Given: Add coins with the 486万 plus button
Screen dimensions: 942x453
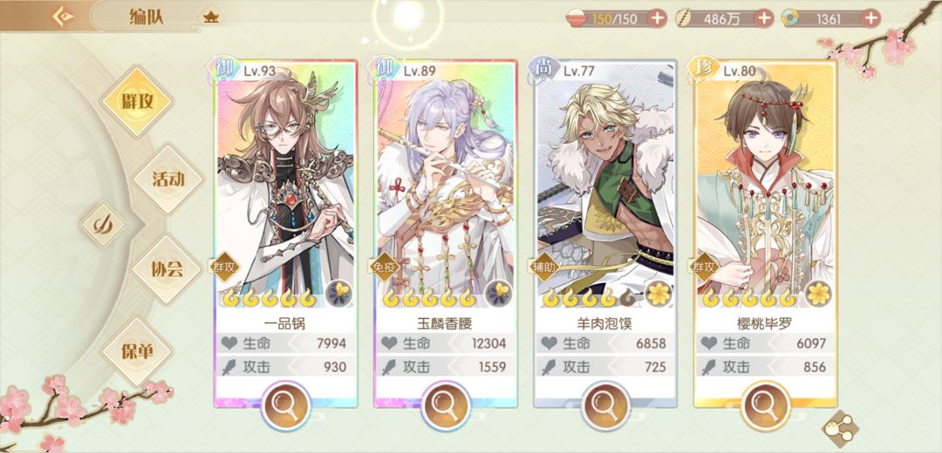Looking at the screenshot, I should click(764, 18).
